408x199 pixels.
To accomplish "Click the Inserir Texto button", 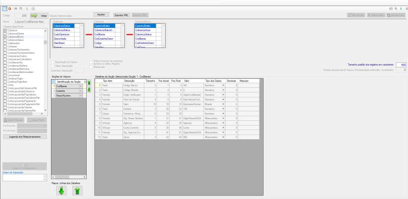I will coord(37,120).
